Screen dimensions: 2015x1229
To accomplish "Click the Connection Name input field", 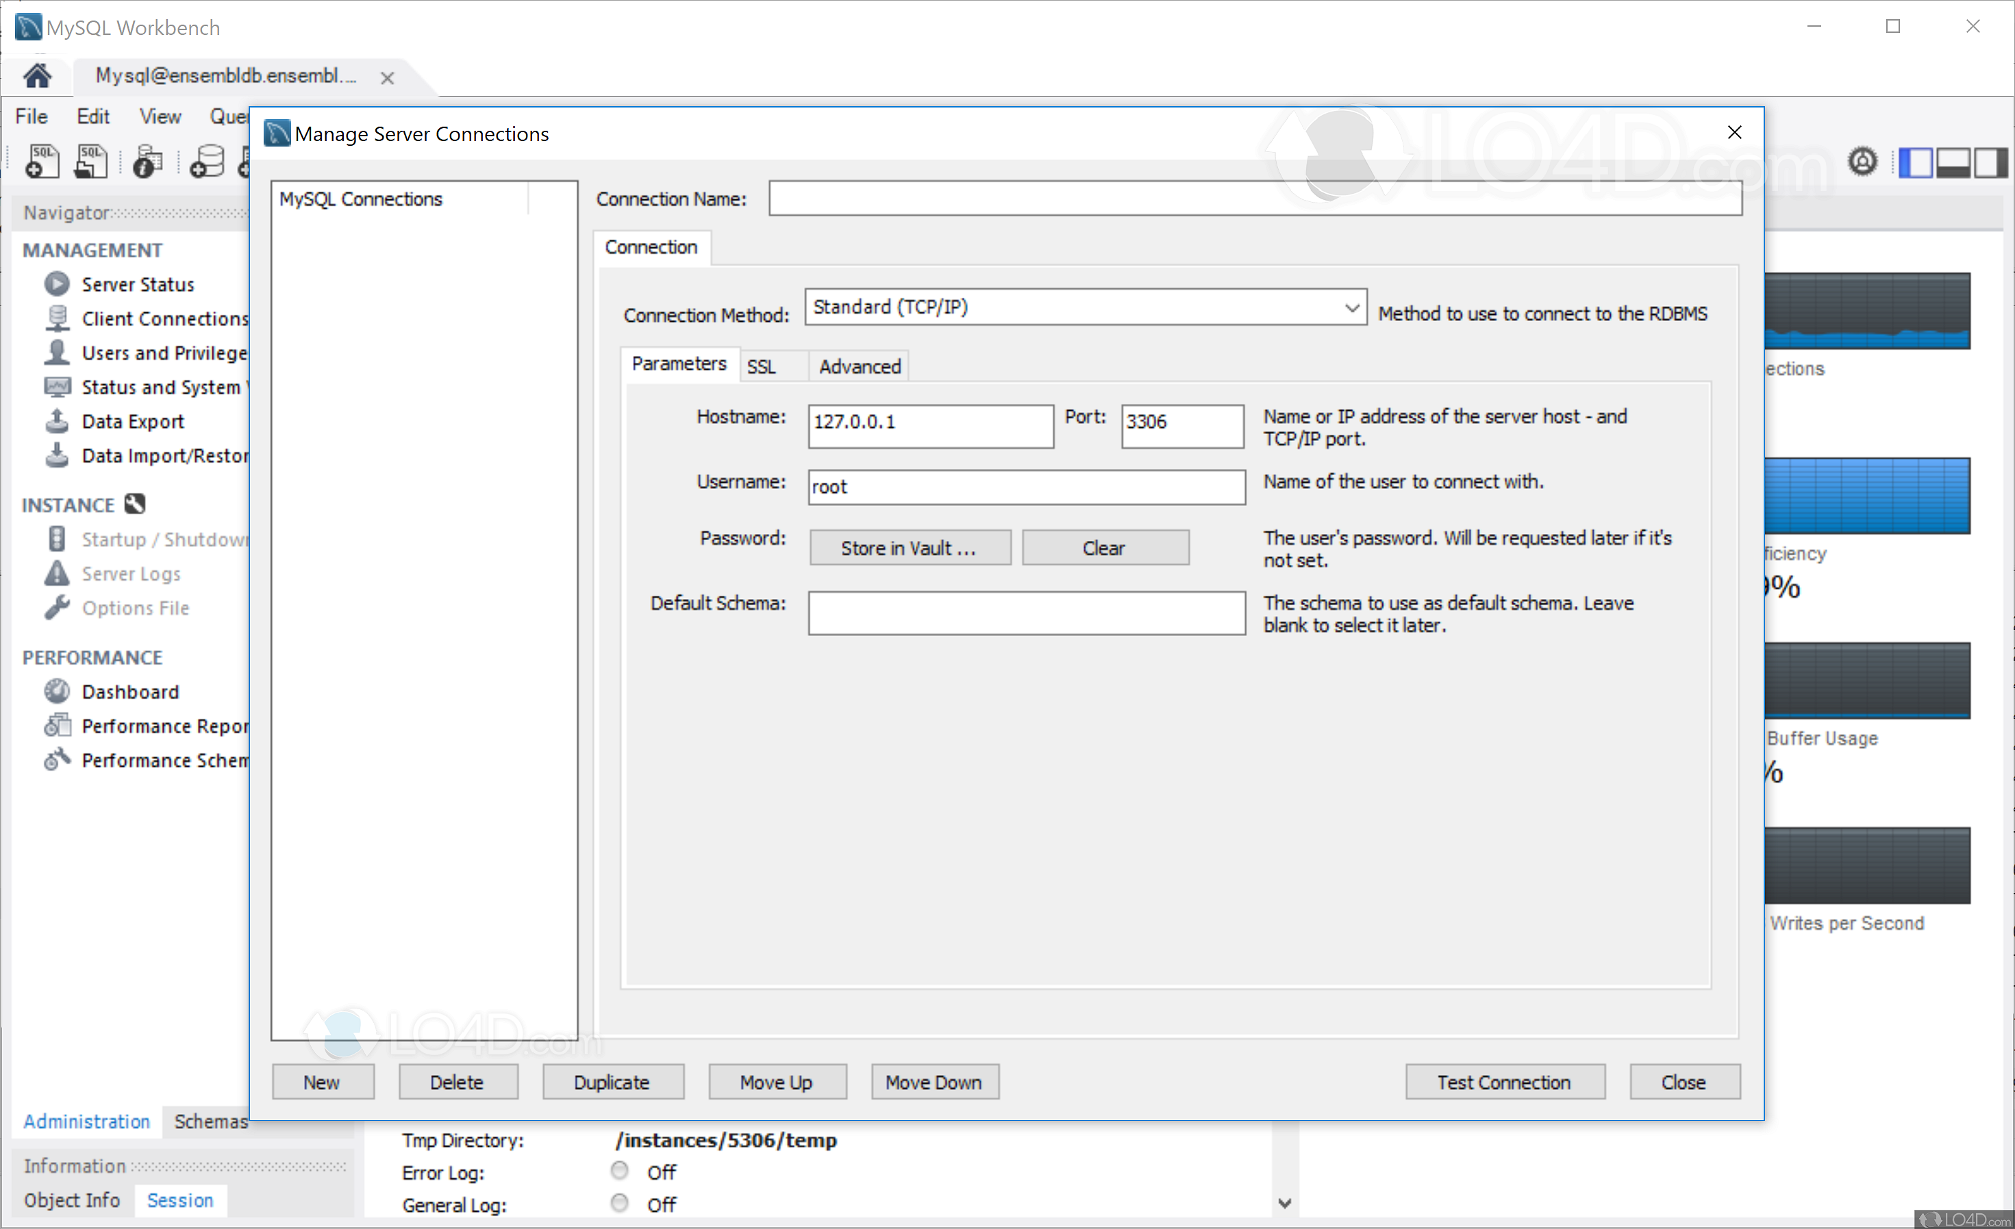I will tap(1255, 199).
